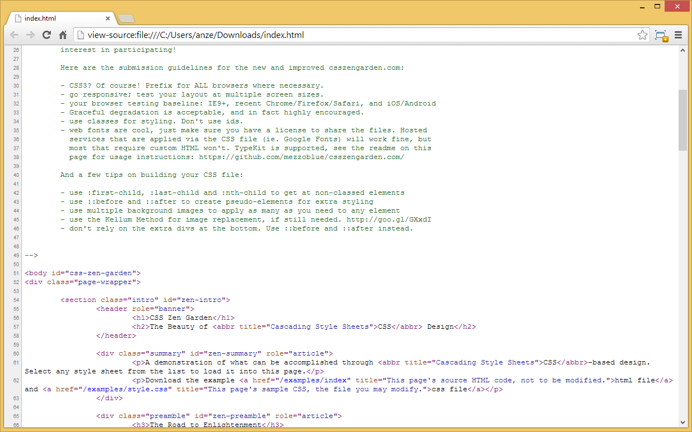Screen dimensions: 692x432
Task: Click the '::before and ::after' pseudo-elements line
Action: point(217,202)
